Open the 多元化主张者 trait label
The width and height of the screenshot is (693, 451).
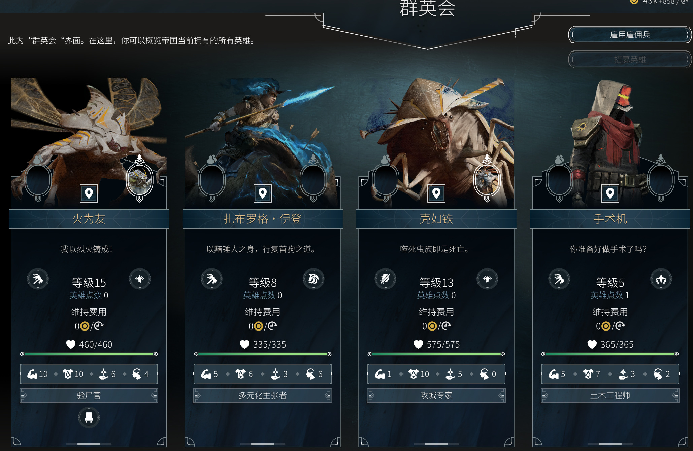point(263,395)
